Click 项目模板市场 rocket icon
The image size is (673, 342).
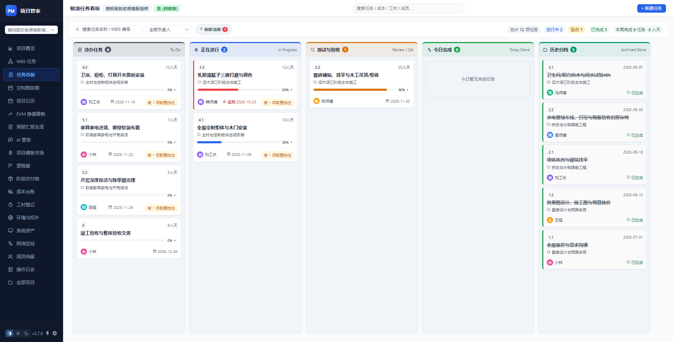[x=11, y=153]
